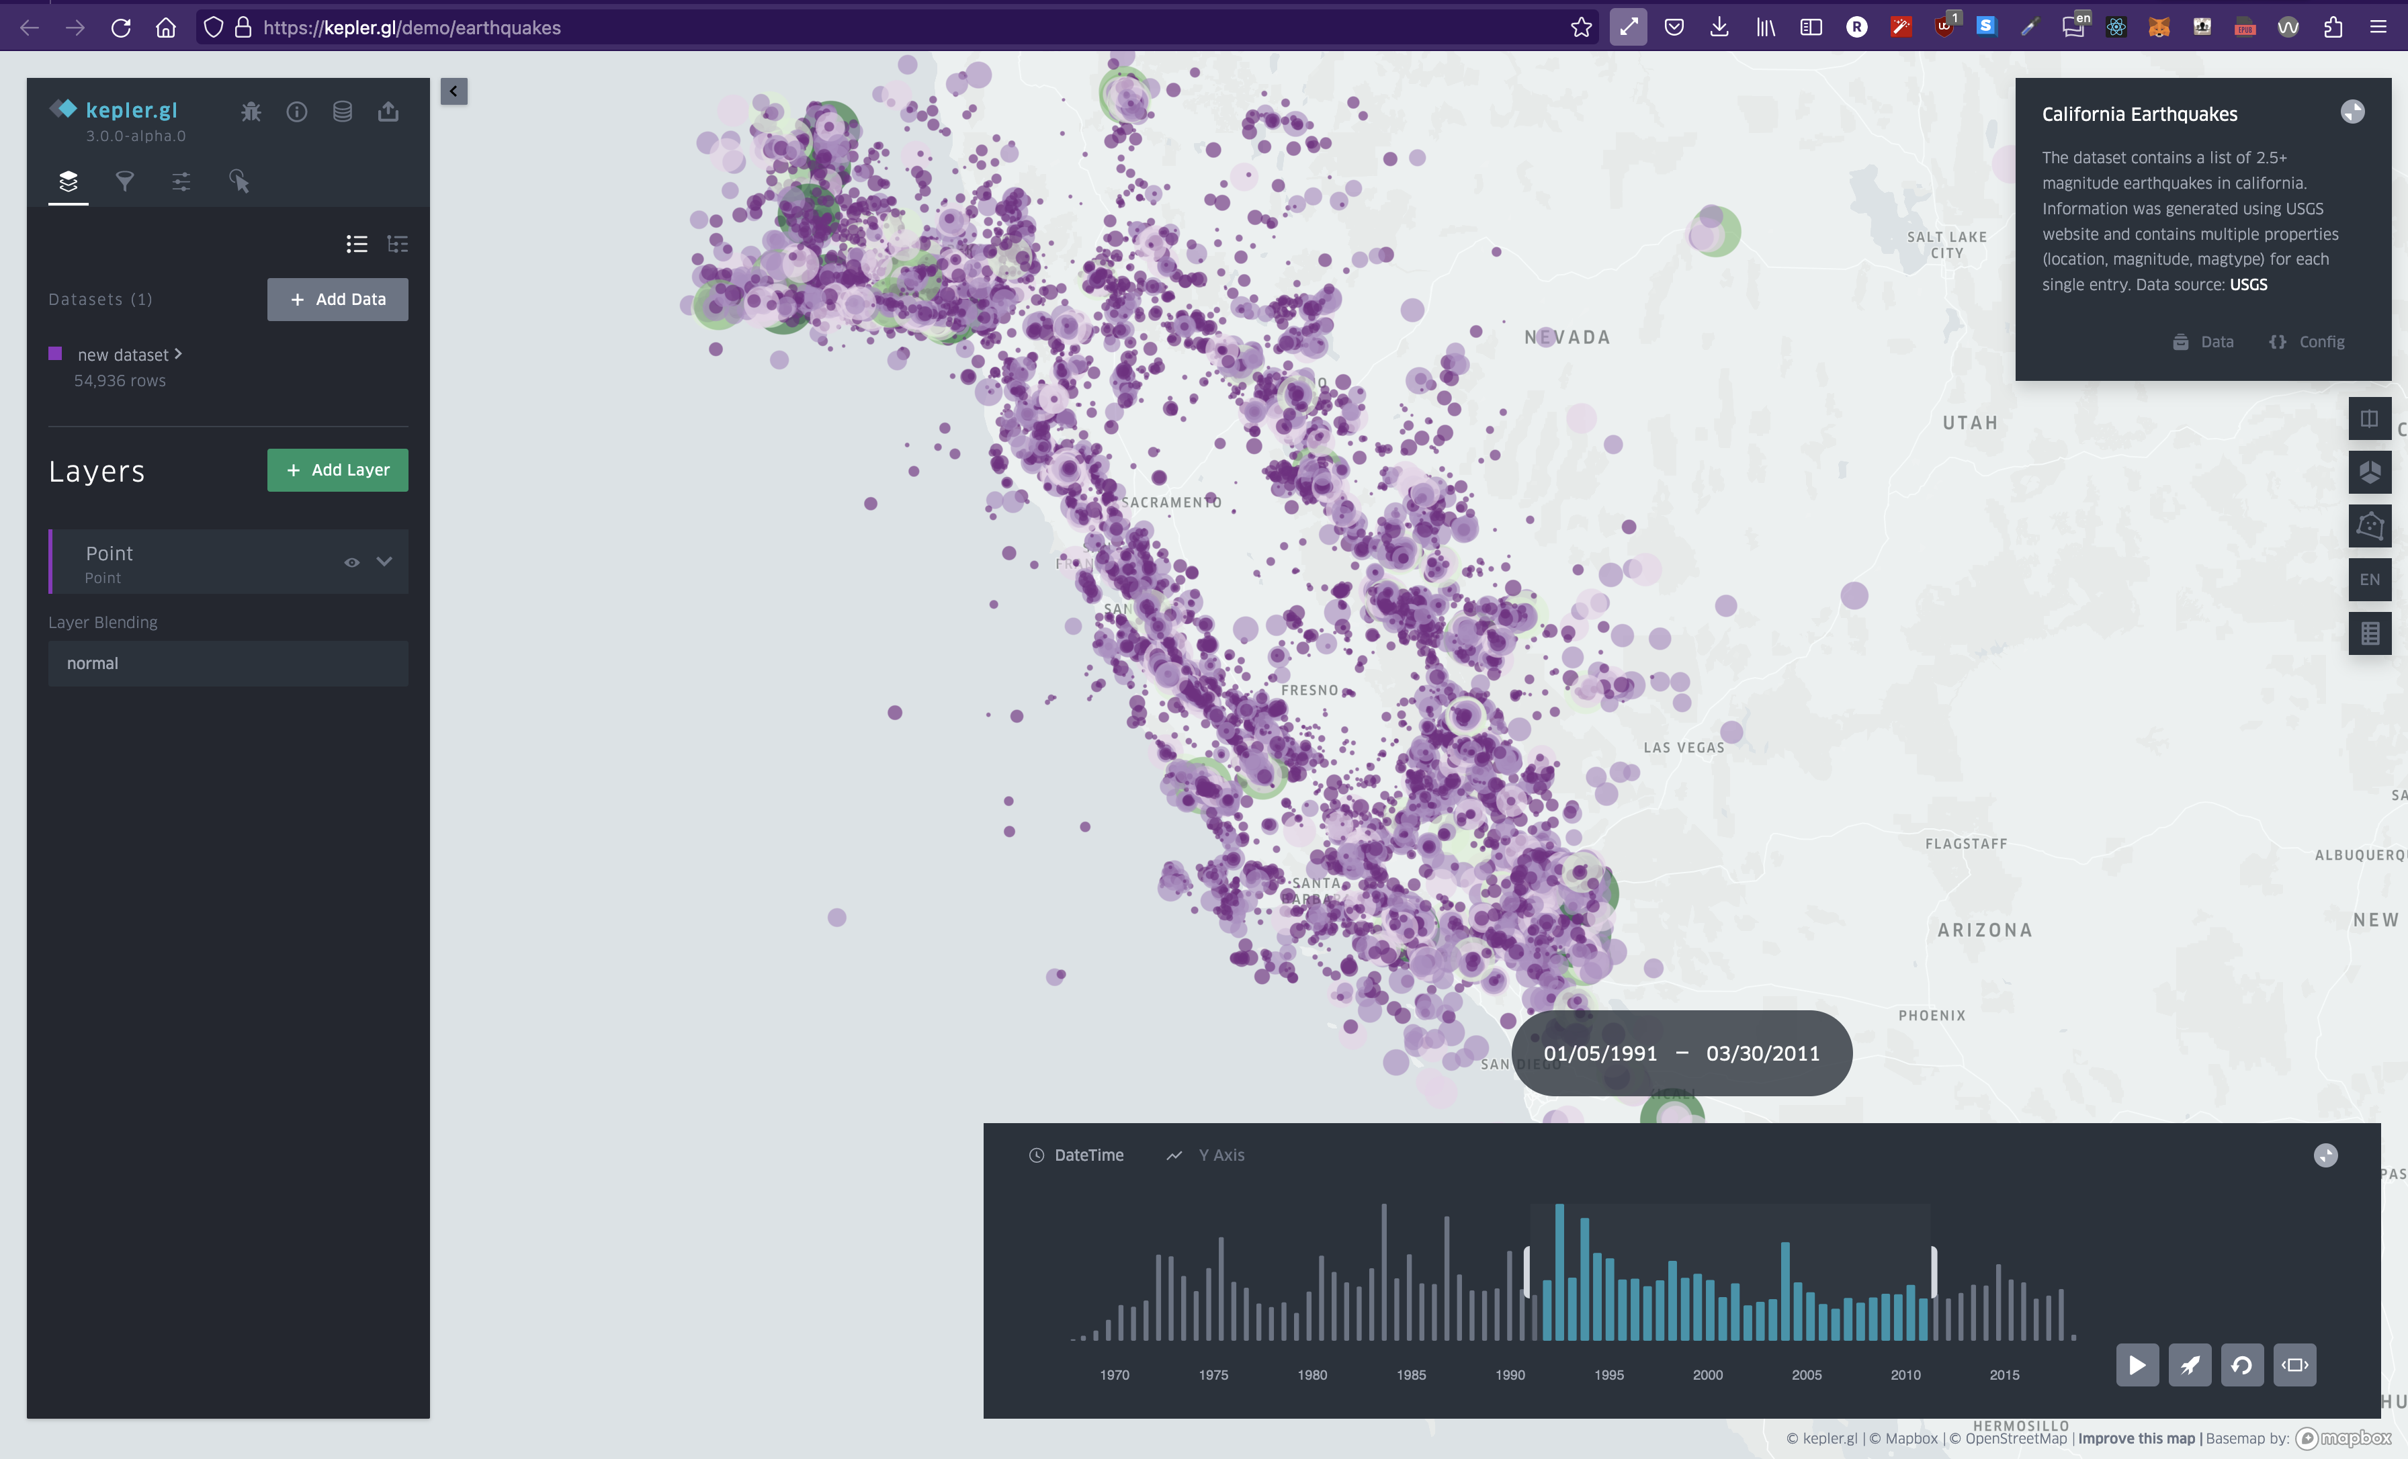This screenshot has height=1459, width=2408.
Task: Pin the California Earthquakes info panel
Action: click(x=2352, y=112)
